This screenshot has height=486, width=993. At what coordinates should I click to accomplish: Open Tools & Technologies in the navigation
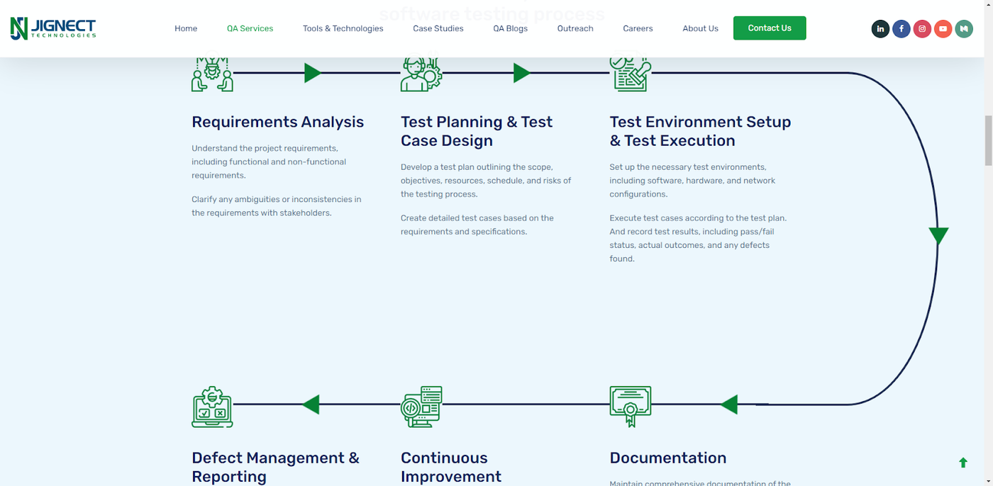(343, 28)
